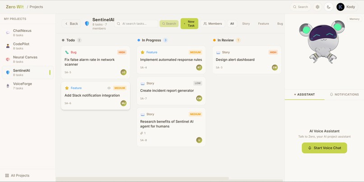364x182 pixels.
Task: Focus the AI search tasks field
Action: 136,23
